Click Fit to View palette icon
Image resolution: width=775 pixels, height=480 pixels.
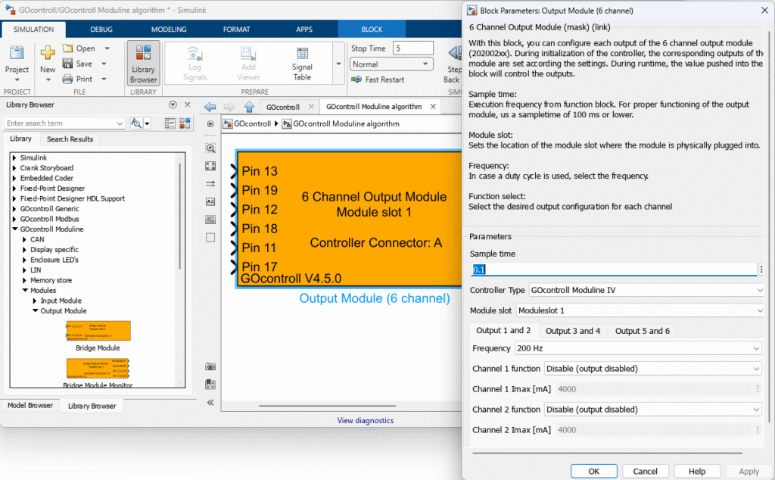tap(210, 166)
